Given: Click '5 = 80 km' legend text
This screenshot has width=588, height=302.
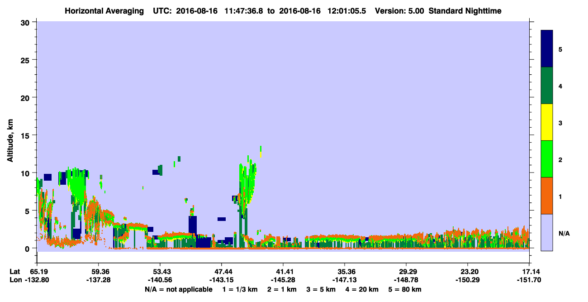Looking at the screenshot, I should click(405, 289).
